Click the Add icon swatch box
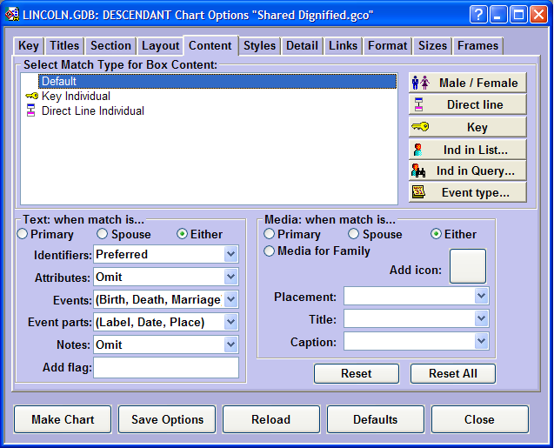Image resolution: width=554 pixels, height=448 pixels. tap(467, 266)
